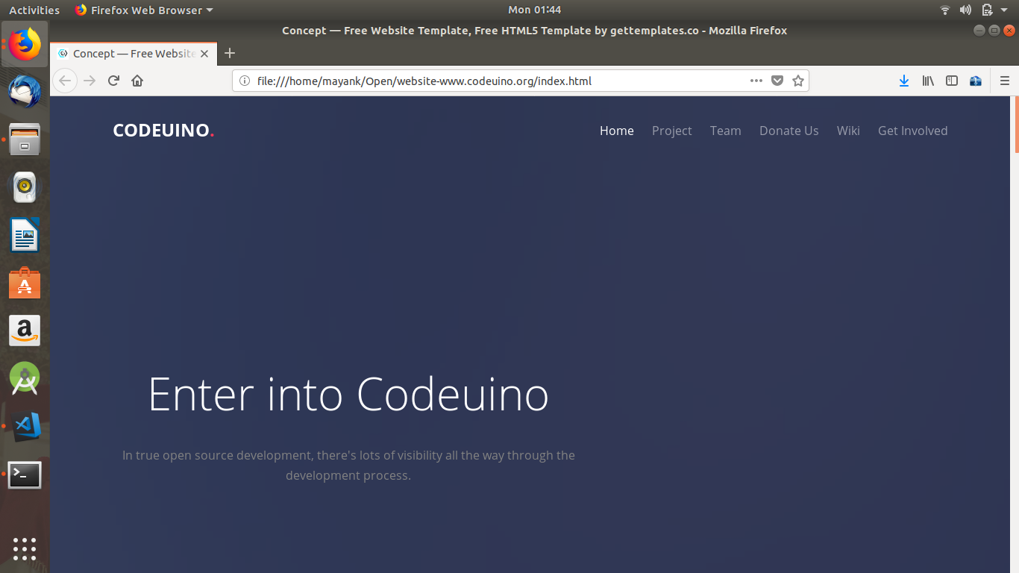
Task: Open the Team nav link
Action: [726, 131]
